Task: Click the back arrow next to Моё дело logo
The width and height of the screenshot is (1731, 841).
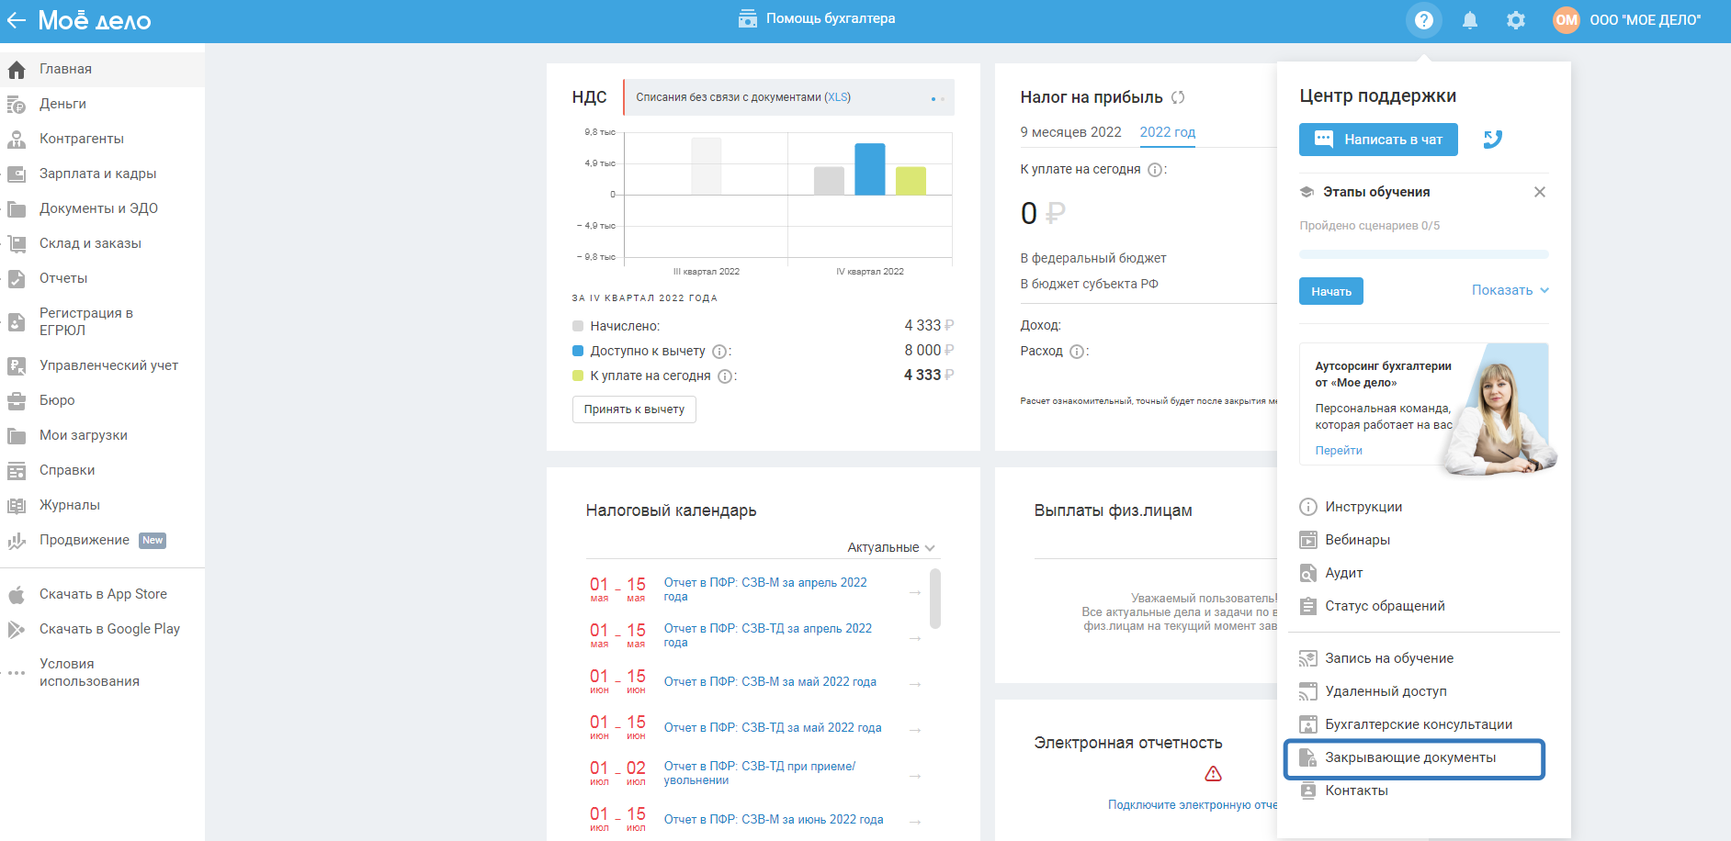Action: [x=17, y=19]
